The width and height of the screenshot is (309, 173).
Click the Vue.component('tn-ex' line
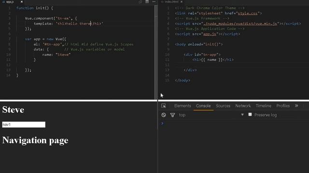coord(51,18)
